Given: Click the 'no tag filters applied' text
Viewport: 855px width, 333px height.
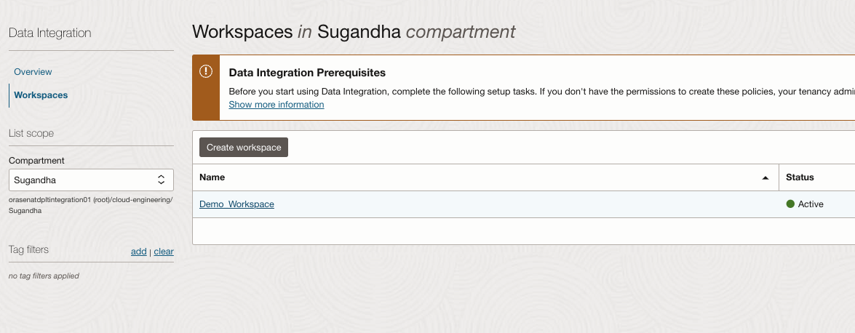Looking at the screenshot, I should tap(44, 276).
